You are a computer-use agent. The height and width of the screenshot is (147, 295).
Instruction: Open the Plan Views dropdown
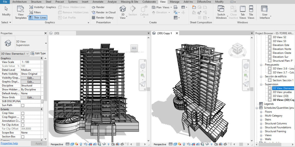[x=162, y=7]
